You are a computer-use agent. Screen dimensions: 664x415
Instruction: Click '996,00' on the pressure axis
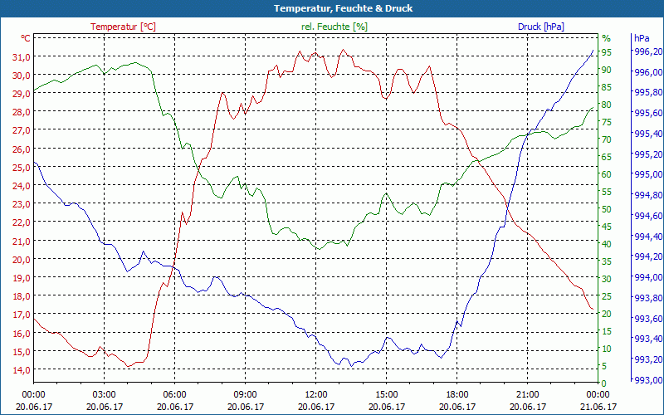tap(647, 71)
